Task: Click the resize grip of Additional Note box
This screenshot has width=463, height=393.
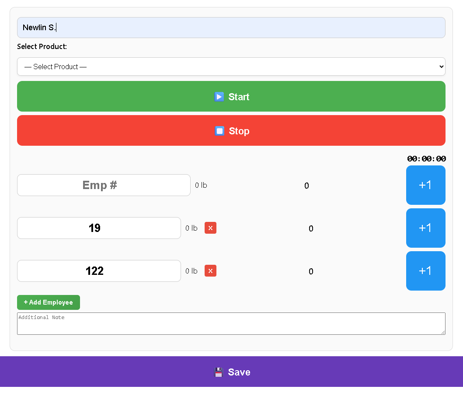Action: tap(443, 332)
